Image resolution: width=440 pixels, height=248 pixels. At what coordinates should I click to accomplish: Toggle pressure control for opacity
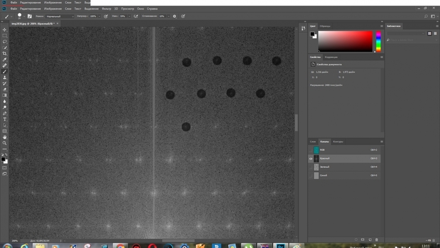[106, 16]
